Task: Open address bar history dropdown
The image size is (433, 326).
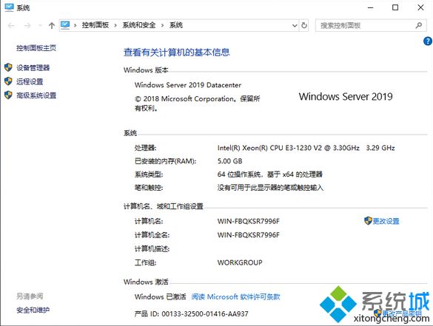Action: click(295, 26)
